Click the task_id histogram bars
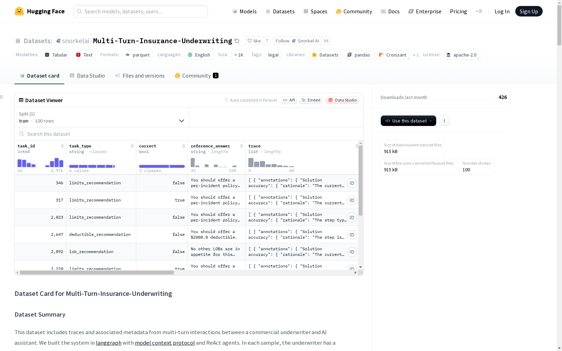The width and height of the screenshot is (562, 351). point(40,163)
